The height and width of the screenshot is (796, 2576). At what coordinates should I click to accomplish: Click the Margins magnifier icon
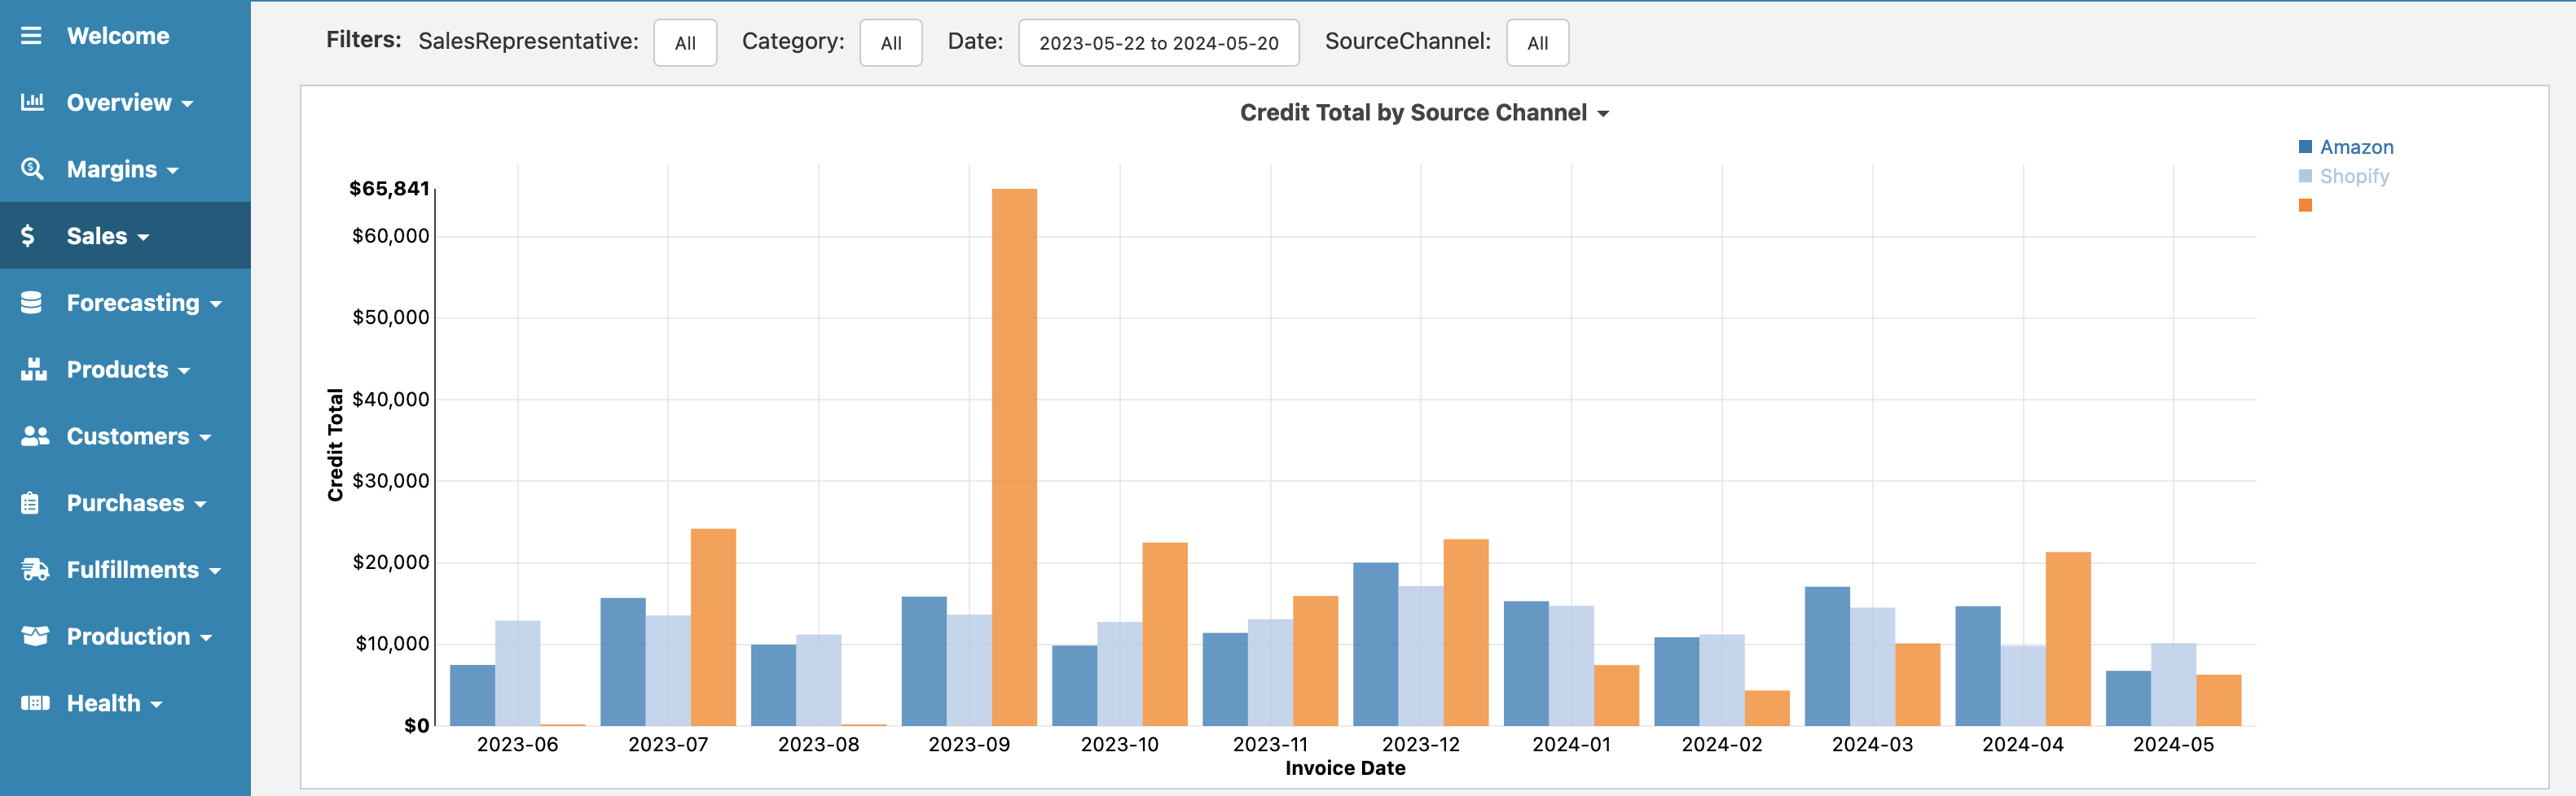(x=32, y=168)
